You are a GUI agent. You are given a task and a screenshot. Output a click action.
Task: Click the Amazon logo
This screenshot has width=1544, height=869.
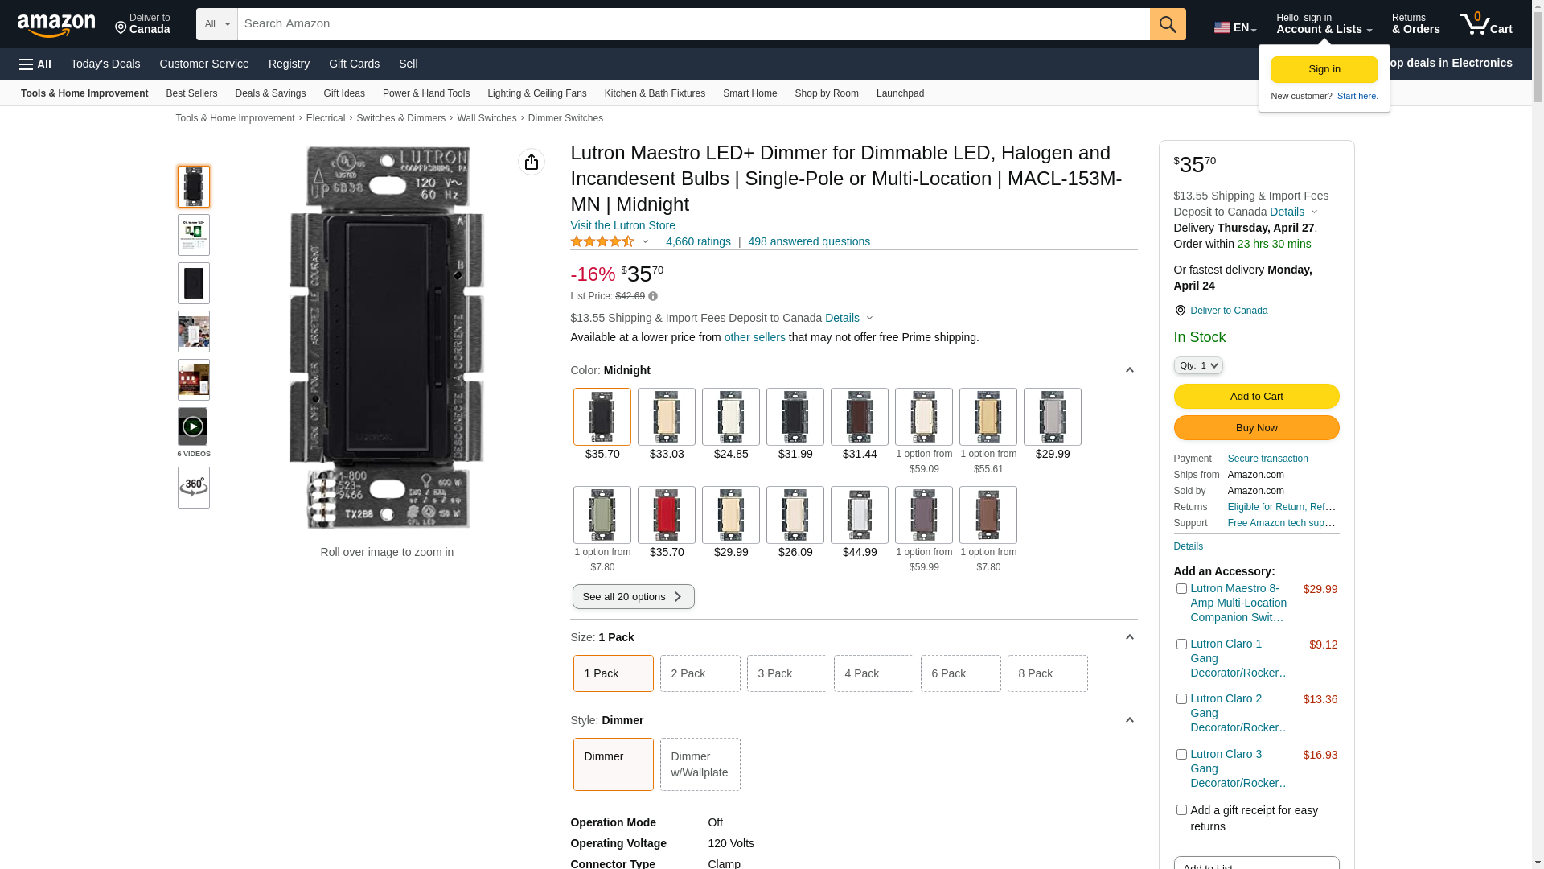[x=56, y=26]
